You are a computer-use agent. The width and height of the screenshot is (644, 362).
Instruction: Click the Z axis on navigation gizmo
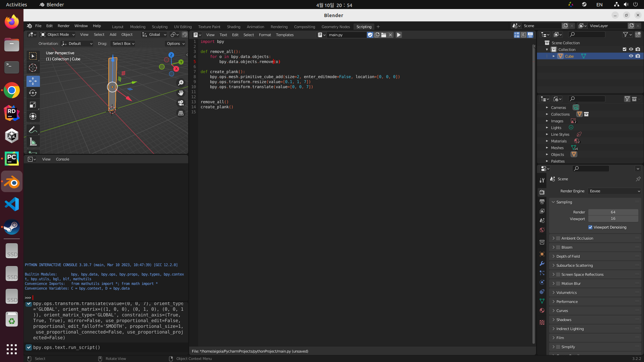tap(171, 55)
